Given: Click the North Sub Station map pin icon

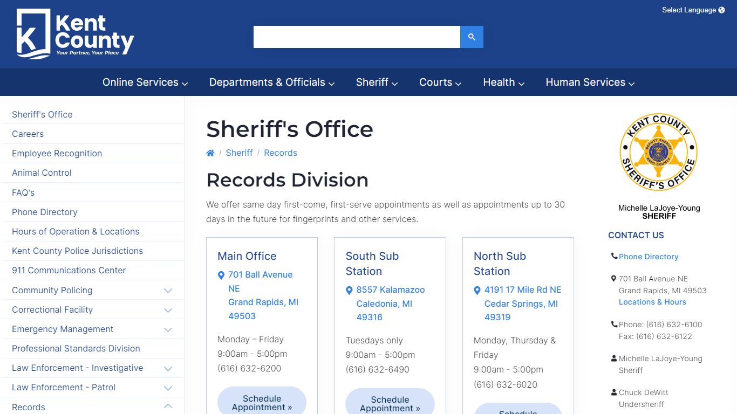Looking at the screenshot, I should 477,291.
